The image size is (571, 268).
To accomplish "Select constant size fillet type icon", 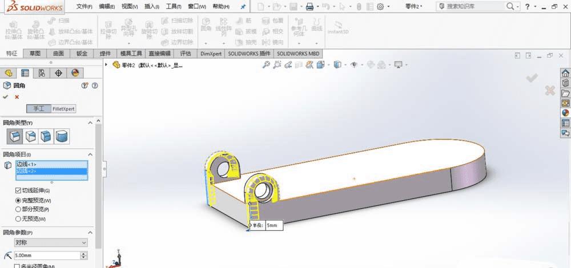I will pyautogui.click(x=15, y=136).
